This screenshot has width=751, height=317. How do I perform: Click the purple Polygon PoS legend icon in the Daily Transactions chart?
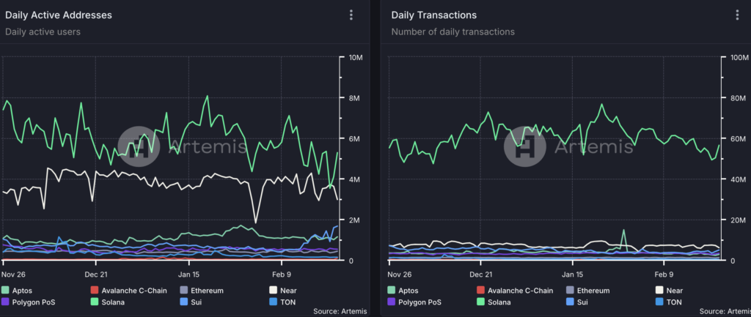click(392, 302)
